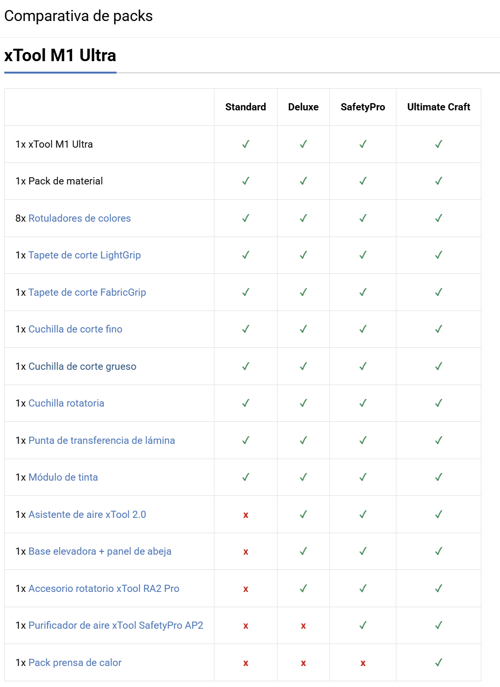Image resolution: width=500 pixels, height=687 pixels.
Task: Select the xTool M1 Ultra tab heading
Action: tap(60, 55)
